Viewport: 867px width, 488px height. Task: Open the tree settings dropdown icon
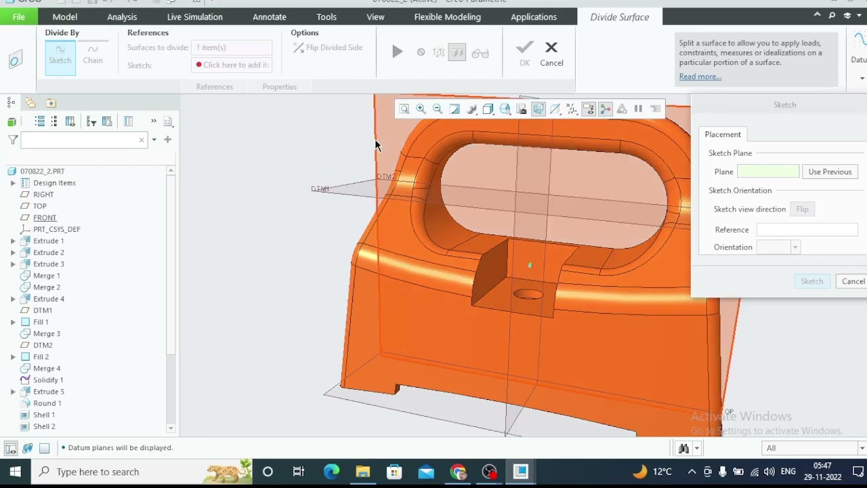[x=168, y=121]
